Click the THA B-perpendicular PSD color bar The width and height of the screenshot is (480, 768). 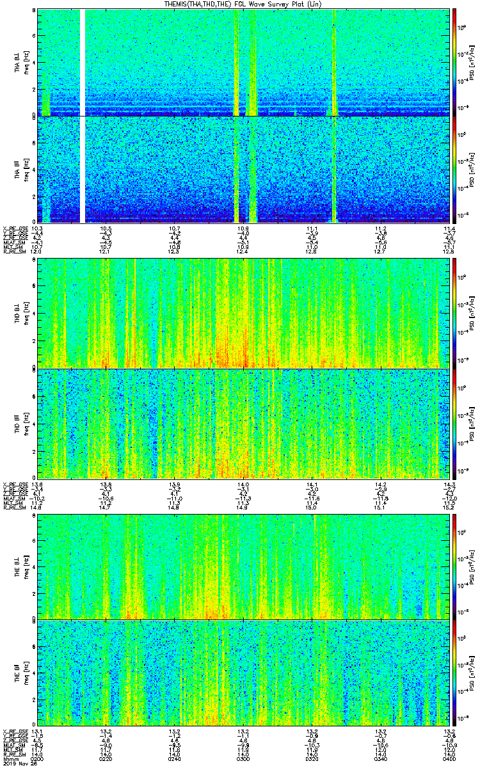click(454, 62)
